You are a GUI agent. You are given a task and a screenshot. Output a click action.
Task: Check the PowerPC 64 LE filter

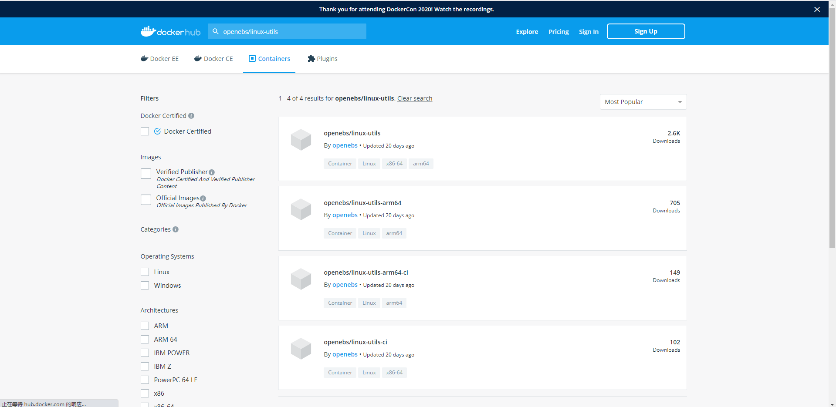tap(145, 380)
